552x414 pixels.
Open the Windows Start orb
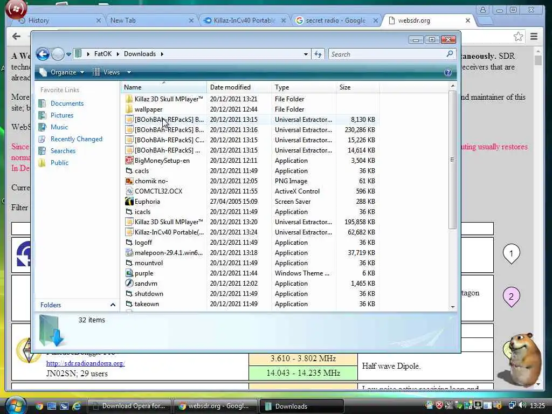pos(16,405)
